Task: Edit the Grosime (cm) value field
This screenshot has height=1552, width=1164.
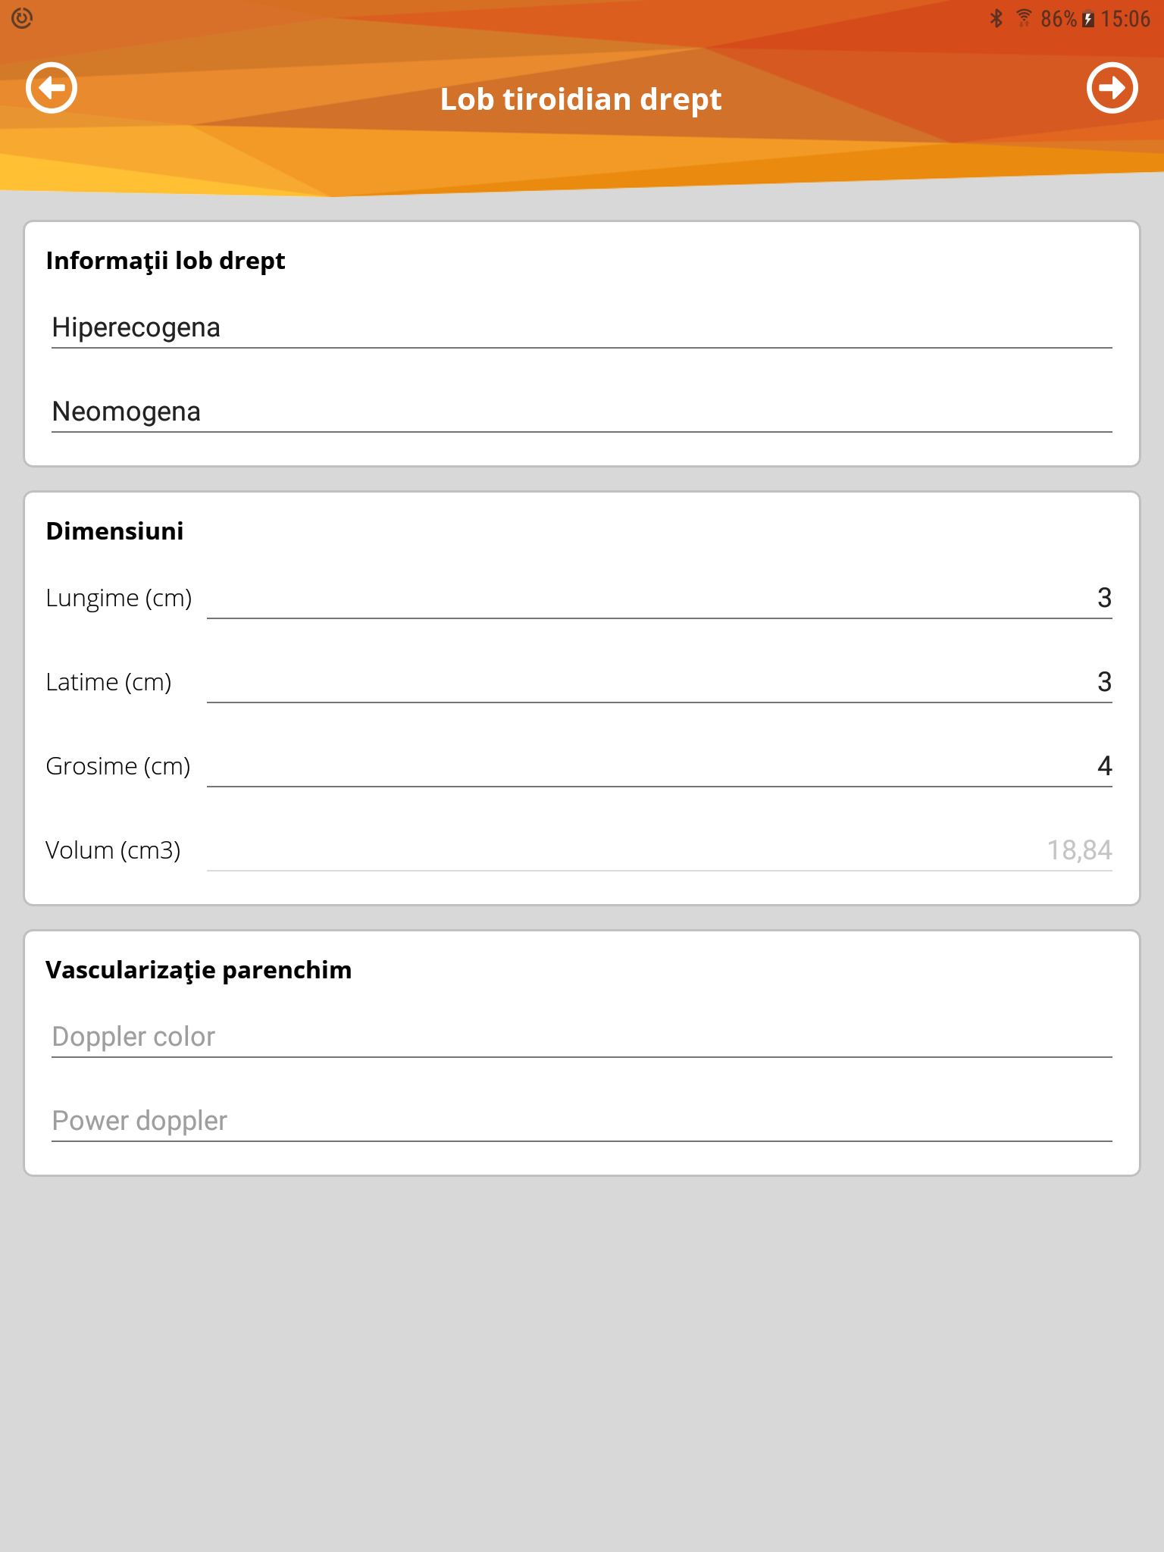Action: click(659, 767)
